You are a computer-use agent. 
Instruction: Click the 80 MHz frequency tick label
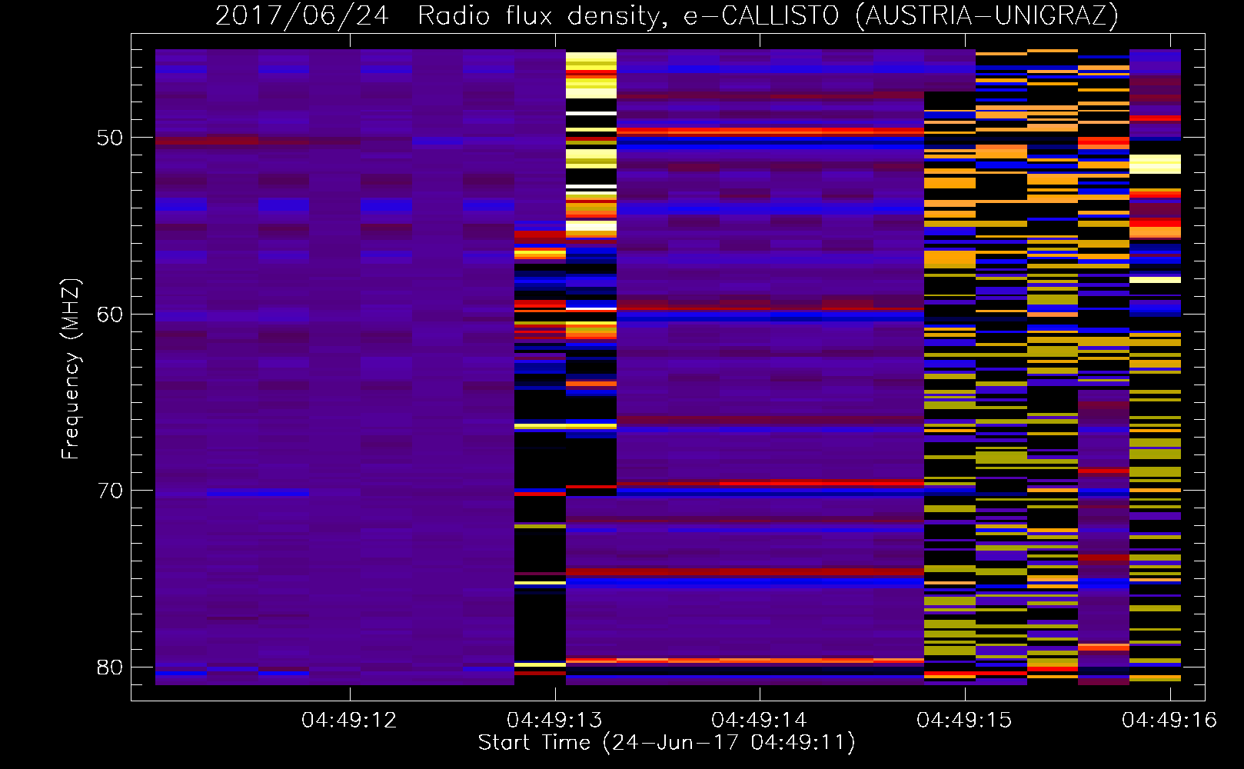[x=110, y=667]
